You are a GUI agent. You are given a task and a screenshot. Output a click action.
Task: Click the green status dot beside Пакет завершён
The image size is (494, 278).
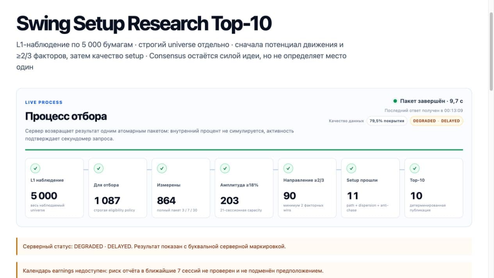pos(395,101)
